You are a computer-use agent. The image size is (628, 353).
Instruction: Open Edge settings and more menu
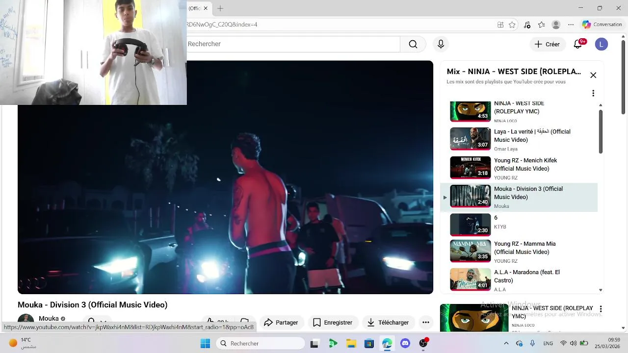point(571,25)
